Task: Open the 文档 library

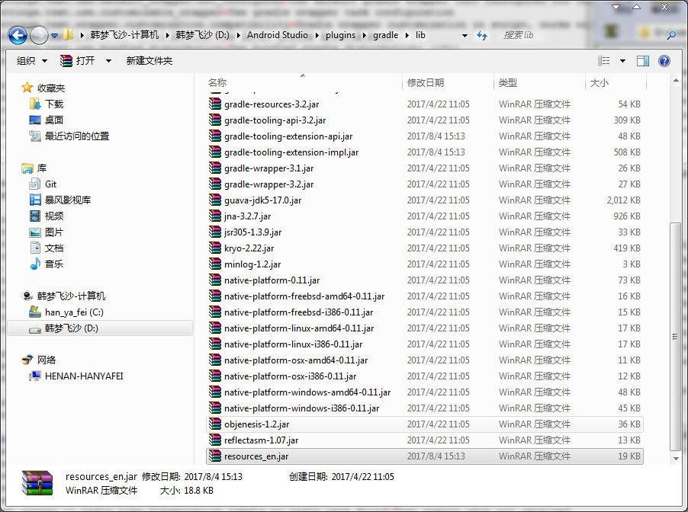Action: pyautogui.click(x=54, y=248)
